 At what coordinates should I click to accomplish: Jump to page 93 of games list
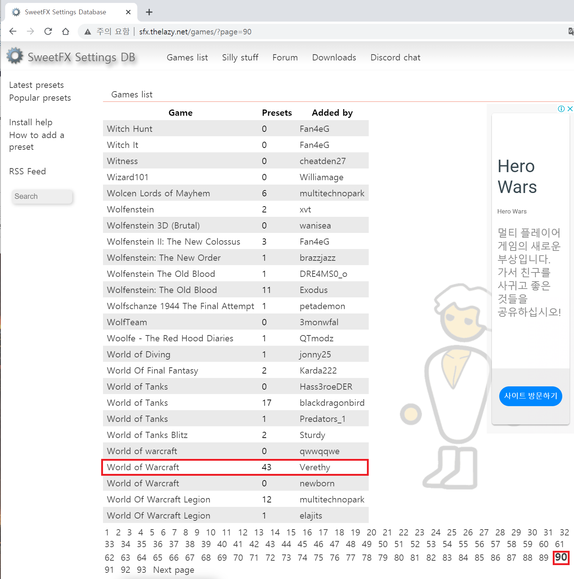coord(141,570)
